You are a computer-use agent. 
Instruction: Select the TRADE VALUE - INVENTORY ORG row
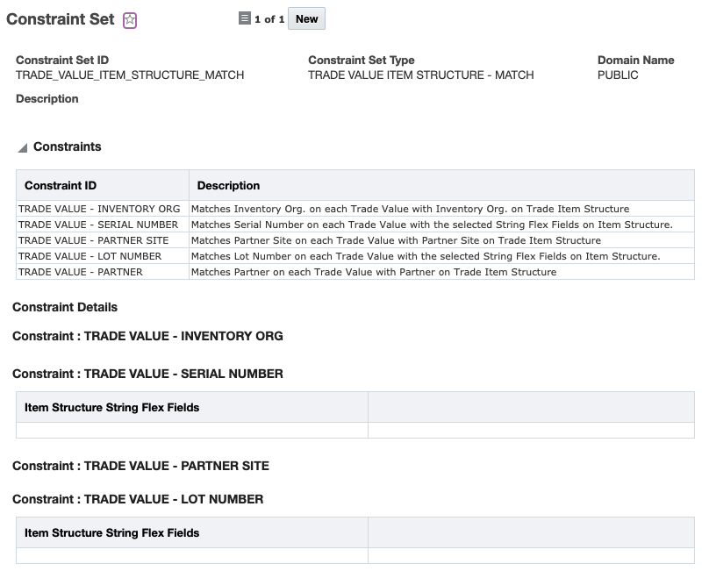99,209
